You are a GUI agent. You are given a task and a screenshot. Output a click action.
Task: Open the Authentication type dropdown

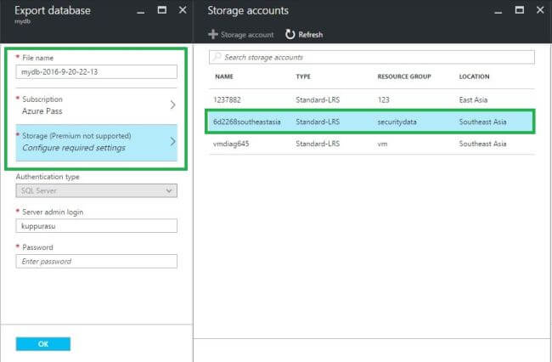tap(96, 191)
